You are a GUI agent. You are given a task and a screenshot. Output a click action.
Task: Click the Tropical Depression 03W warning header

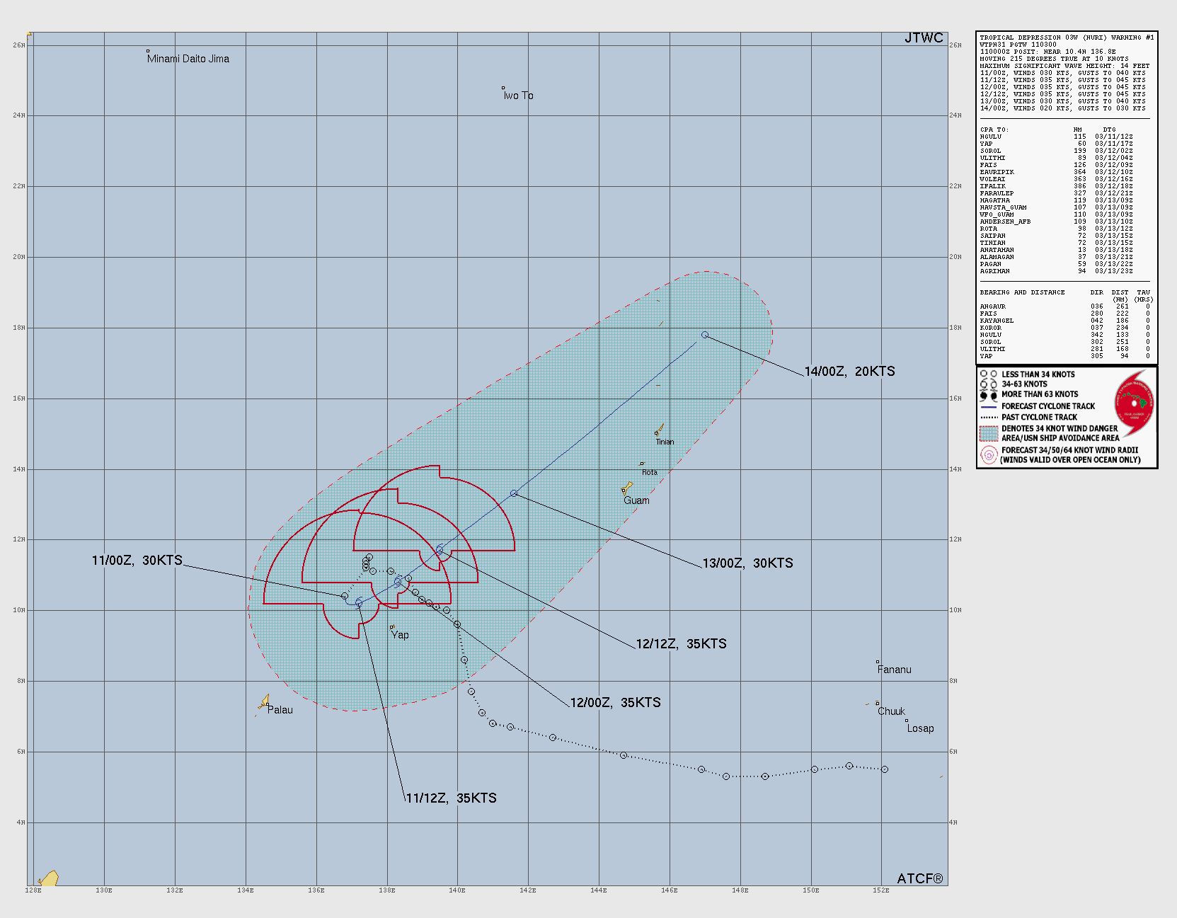point(1066,38)
